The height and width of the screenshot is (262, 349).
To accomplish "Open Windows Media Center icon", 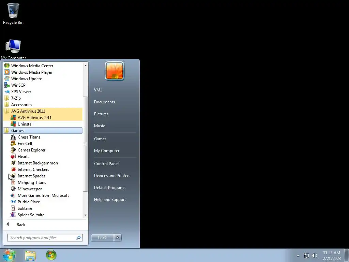I will (x=7, y=65).
